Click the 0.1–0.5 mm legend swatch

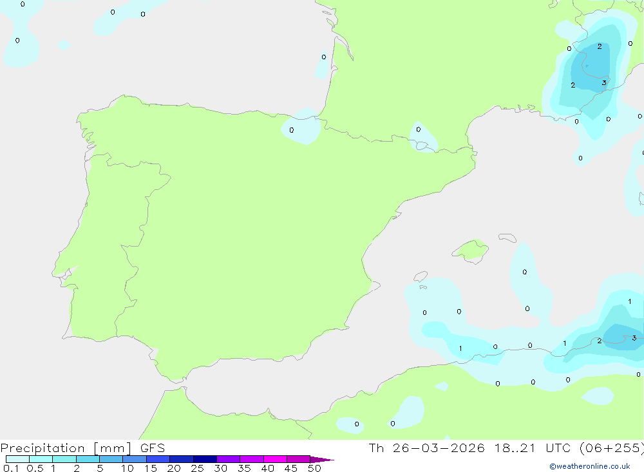click(x=17, y=459)
